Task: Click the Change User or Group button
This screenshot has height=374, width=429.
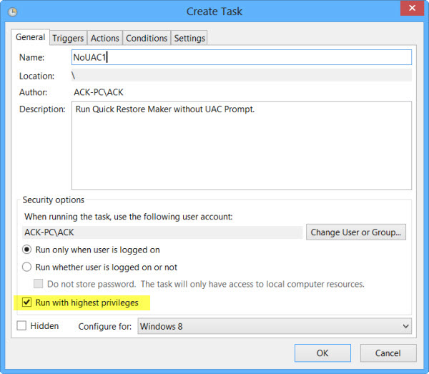Action: (x=356, y=232)
